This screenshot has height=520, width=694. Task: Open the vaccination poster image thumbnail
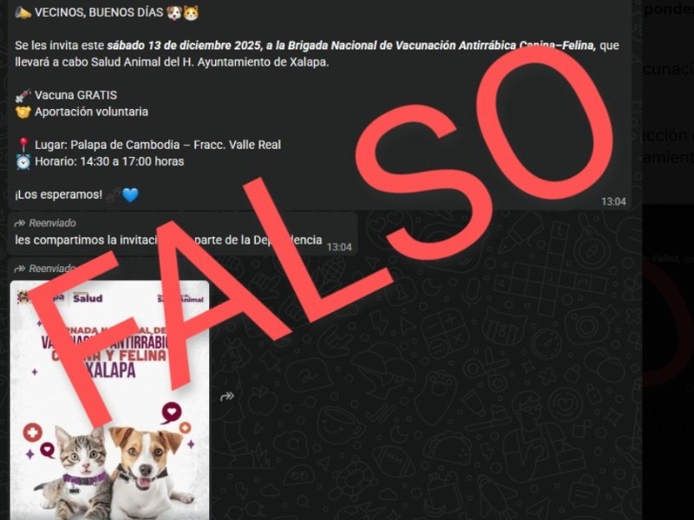[110, 400]
